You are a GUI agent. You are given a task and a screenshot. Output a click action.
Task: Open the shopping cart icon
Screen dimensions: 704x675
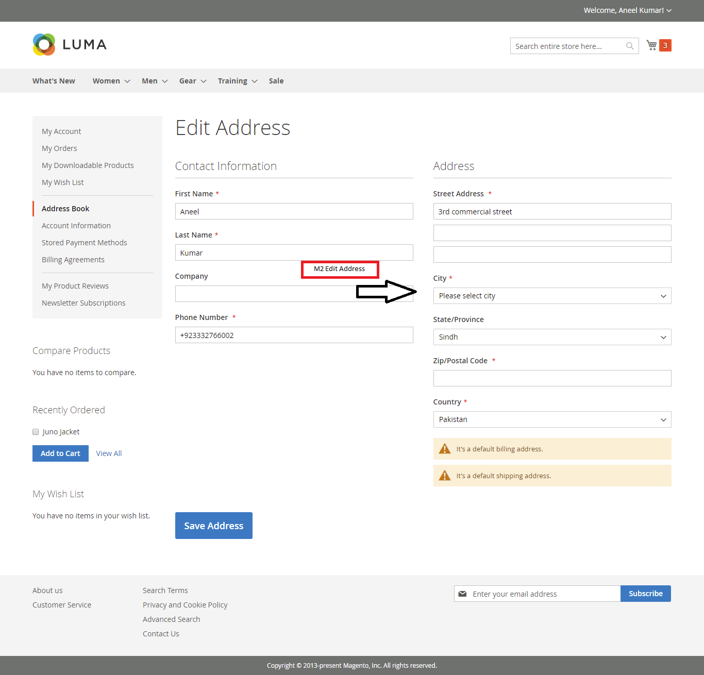651,45
